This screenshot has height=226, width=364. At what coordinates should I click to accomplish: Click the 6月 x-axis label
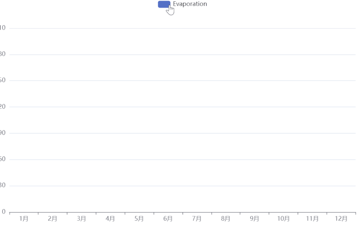[x=168, y=219]
